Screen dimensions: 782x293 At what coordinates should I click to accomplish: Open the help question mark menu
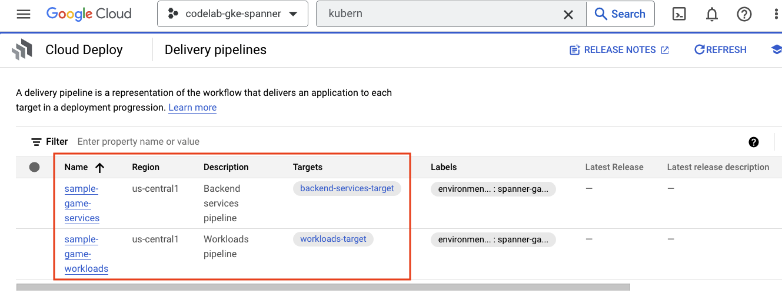[744, 14]
